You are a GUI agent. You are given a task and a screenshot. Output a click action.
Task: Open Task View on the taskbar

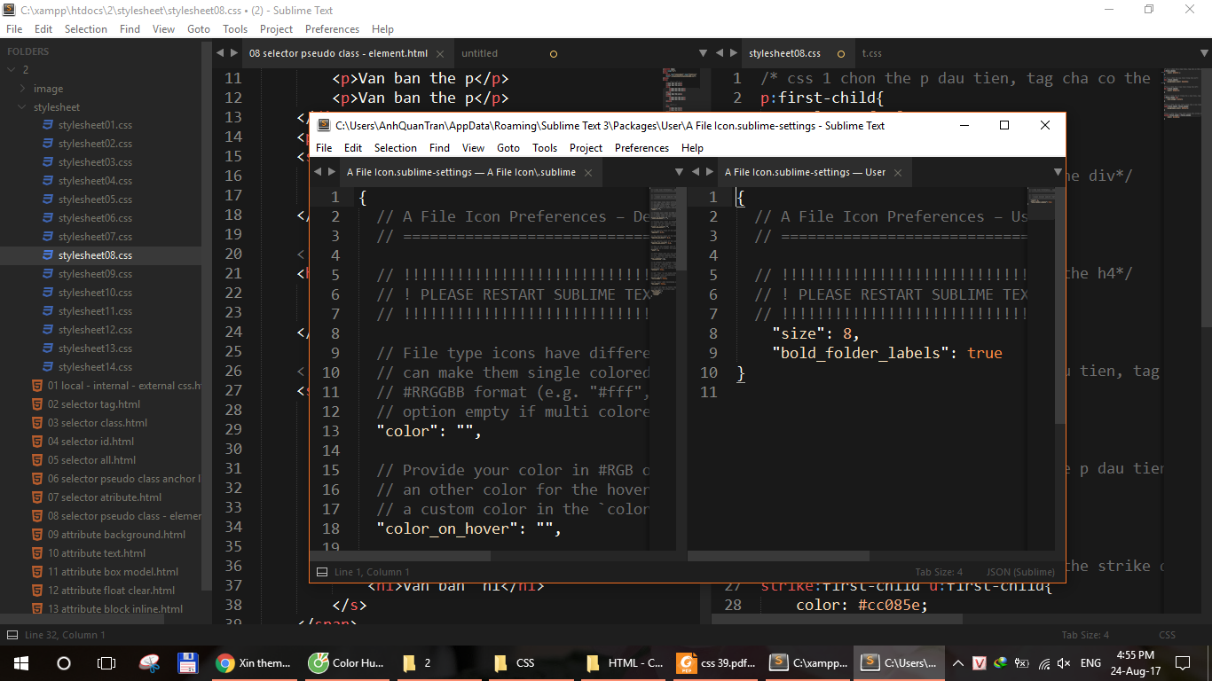[106, 662]
